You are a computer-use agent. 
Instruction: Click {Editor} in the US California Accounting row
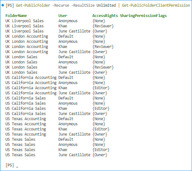click(x=101, y=88)
